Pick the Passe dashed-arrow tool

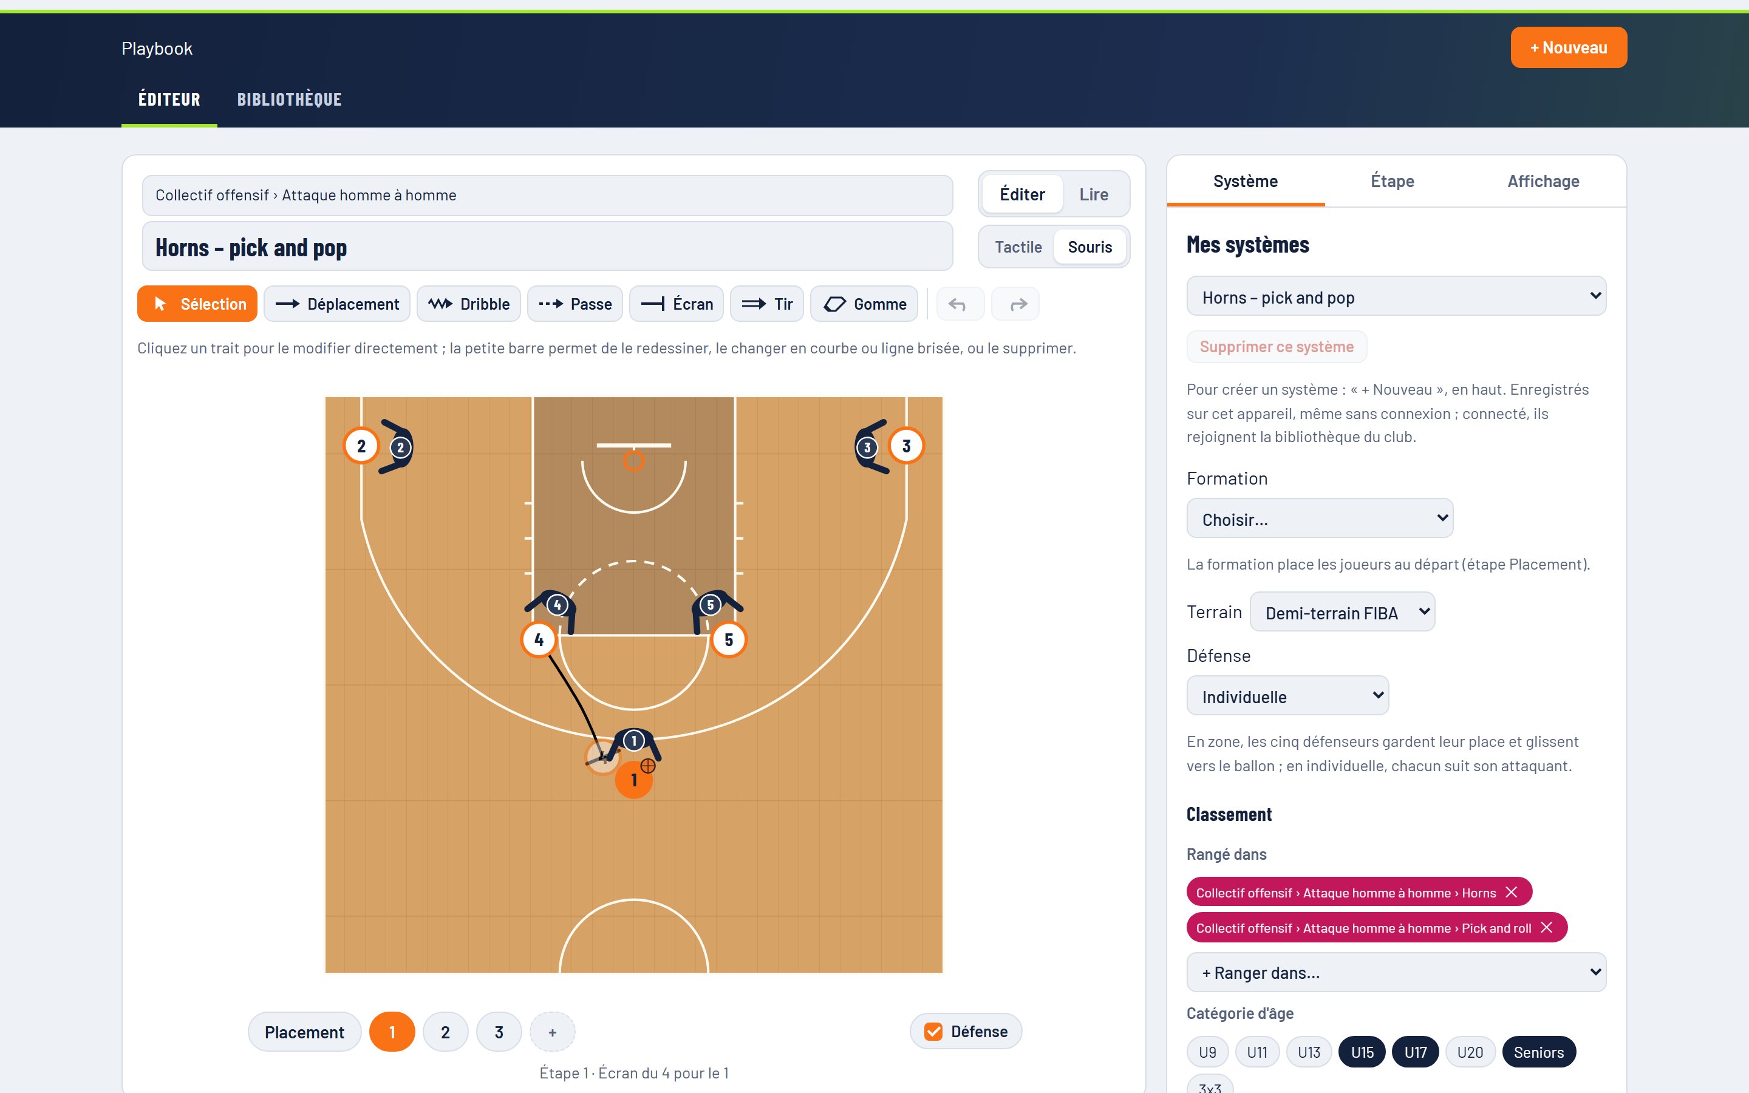(x=574, y=304)
